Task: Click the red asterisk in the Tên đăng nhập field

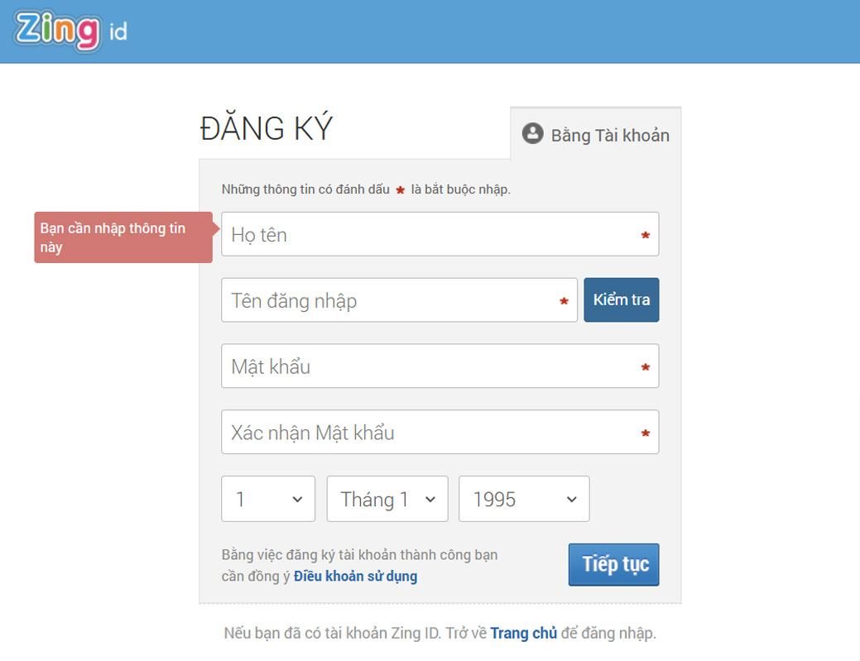Action: click(564, 302)
